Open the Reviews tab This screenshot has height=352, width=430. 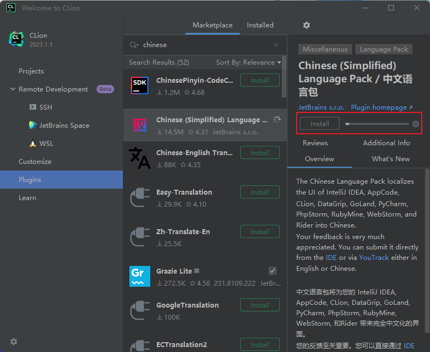click(x=315, y=143)
